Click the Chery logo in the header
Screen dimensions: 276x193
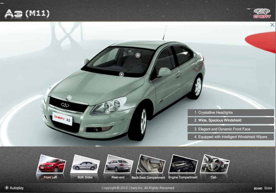(262, 13)
